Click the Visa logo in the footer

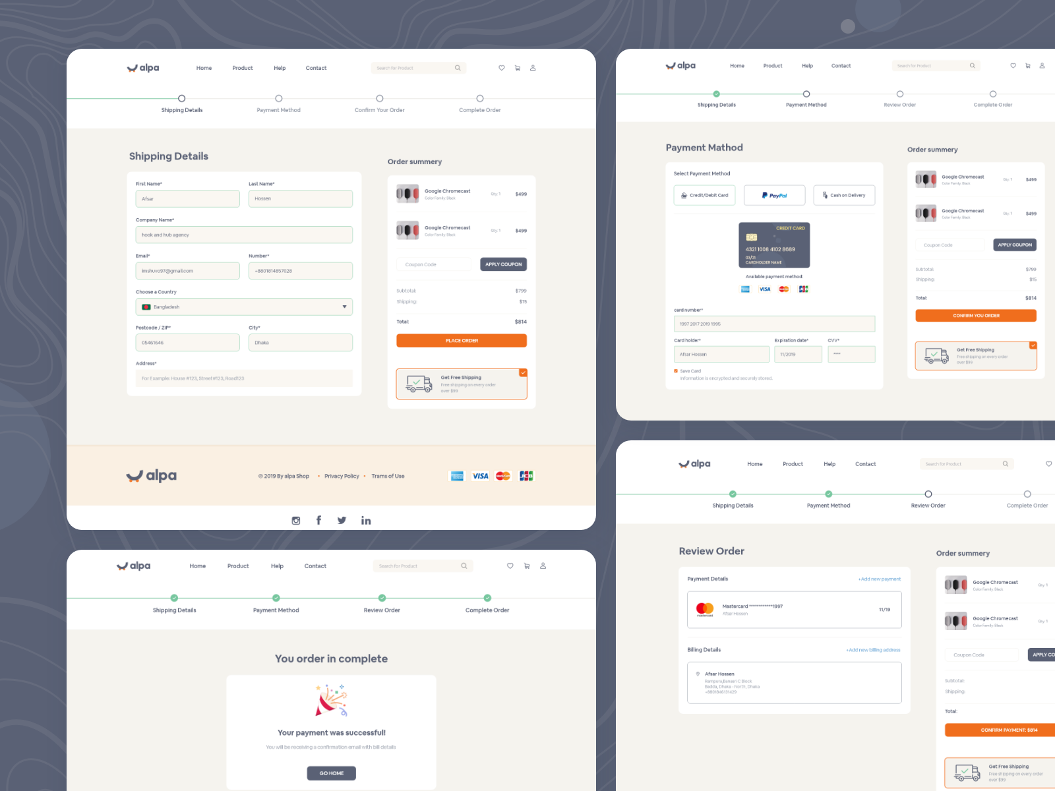click(x=480, y=476)
